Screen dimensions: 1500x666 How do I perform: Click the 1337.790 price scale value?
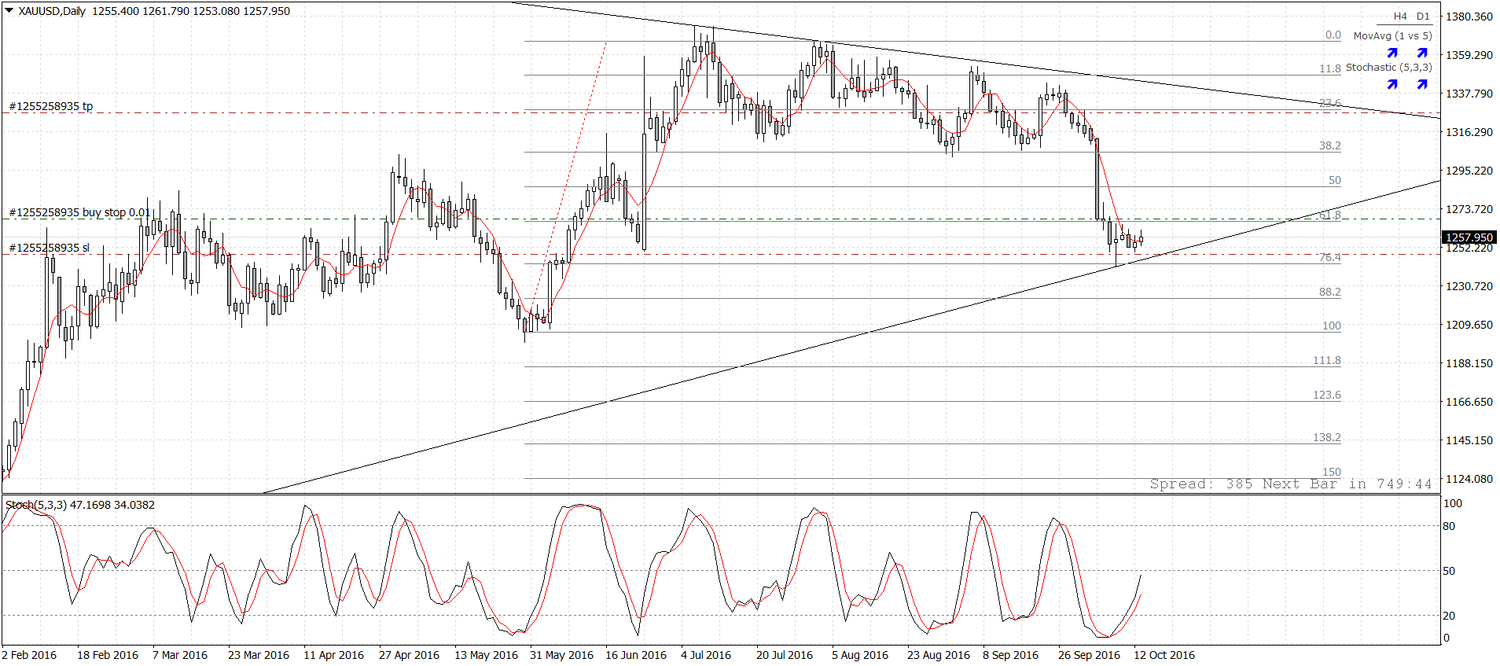(1469, 94)
